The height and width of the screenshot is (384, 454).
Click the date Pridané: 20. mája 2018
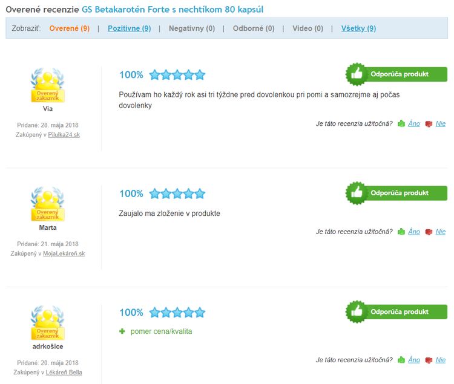pos(48,363)
